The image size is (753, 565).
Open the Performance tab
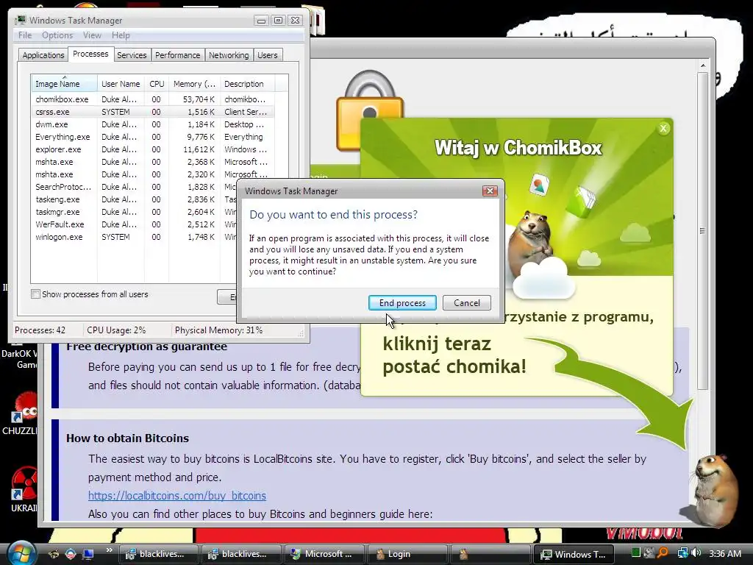(x=177, y=55)
